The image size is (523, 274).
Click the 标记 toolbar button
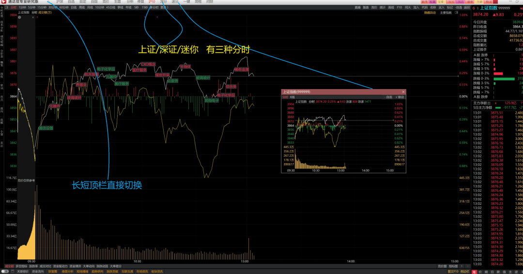pyautogui.click(x=450, y=7)
